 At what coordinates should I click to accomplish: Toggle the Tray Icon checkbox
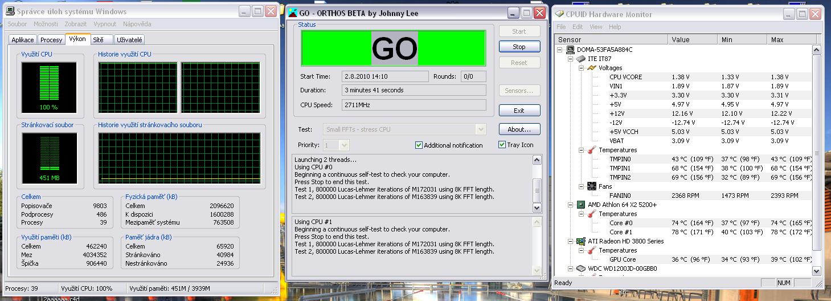[x=502, y=145]
